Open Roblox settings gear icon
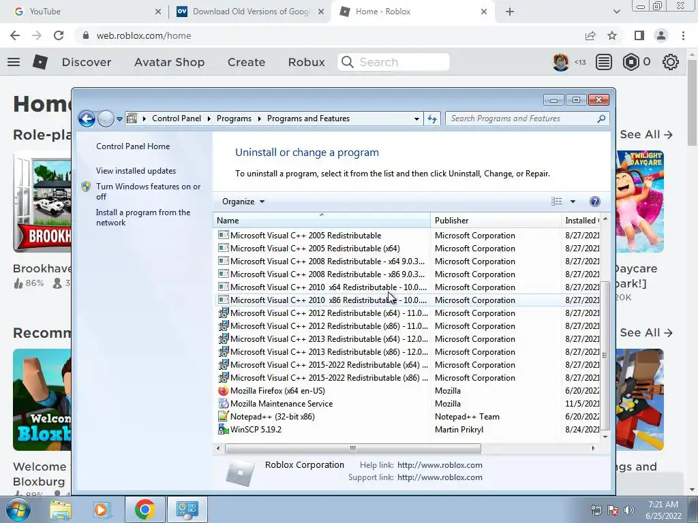The width and height of the screenshot is (698, 523). tap(671, 62)
